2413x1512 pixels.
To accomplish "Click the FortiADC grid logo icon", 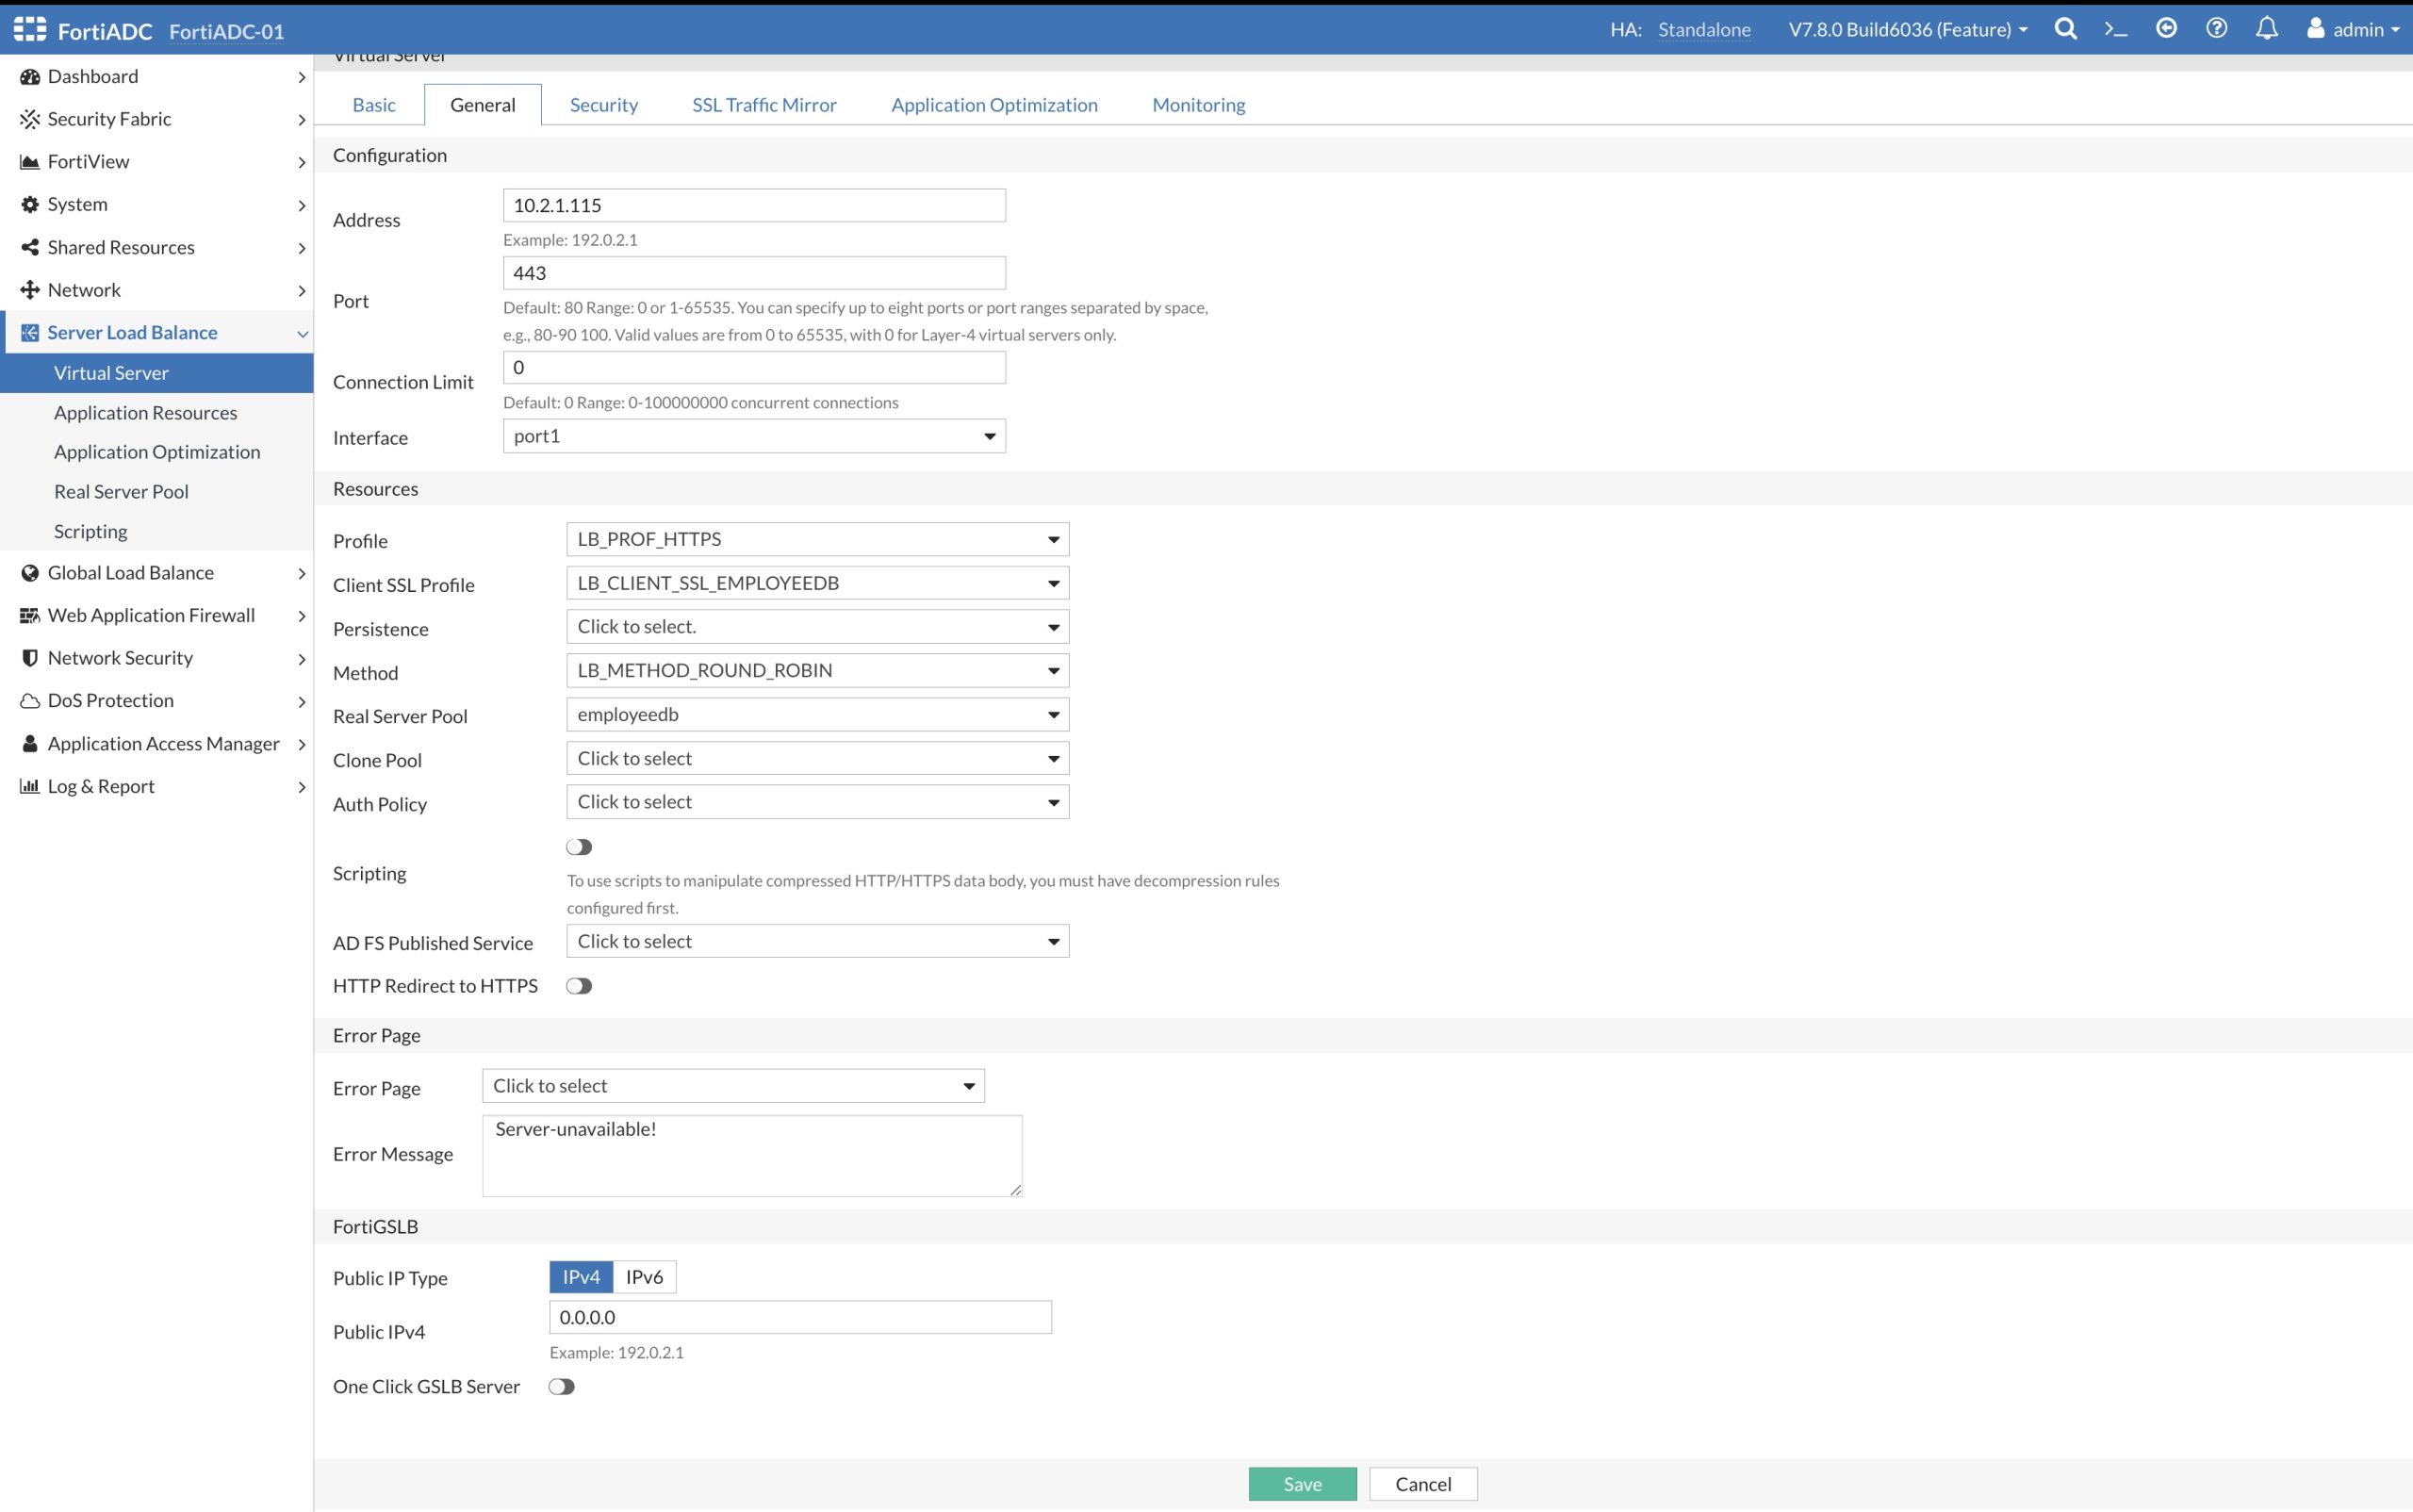I will click(30, 29).
